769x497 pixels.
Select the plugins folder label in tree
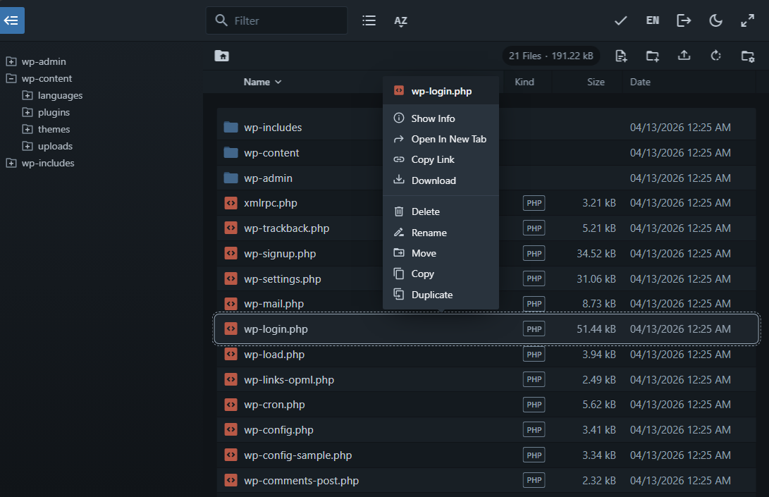[54, 112]
